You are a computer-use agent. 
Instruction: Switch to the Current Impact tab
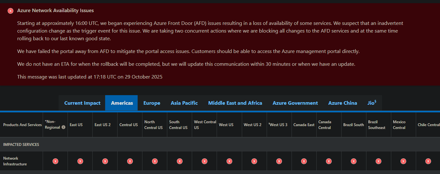click(x=82, y=103)
